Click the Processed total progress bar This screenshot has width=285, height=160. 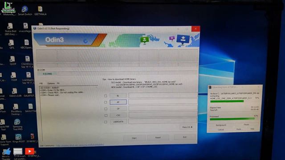point(234,119)
